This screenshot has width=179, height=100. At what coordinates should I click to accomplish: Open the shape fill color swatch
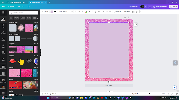[52, 12]
